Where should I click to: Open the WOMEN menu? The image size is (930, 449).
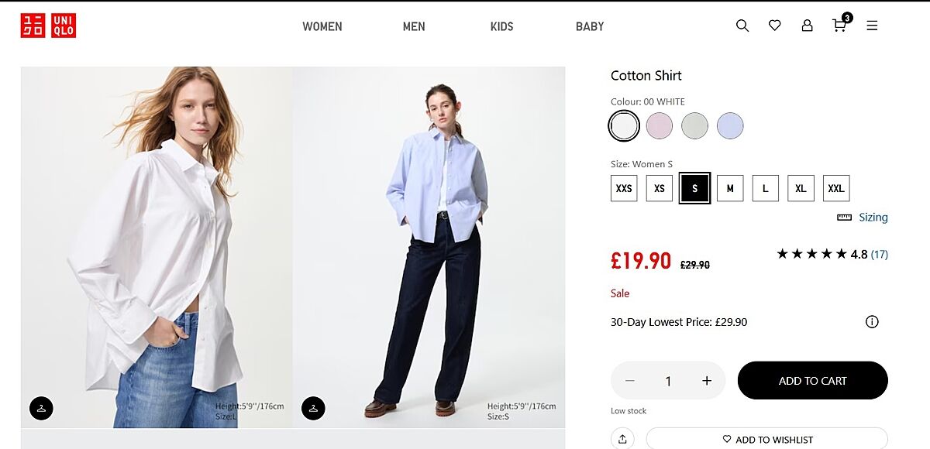click(322, 26)
